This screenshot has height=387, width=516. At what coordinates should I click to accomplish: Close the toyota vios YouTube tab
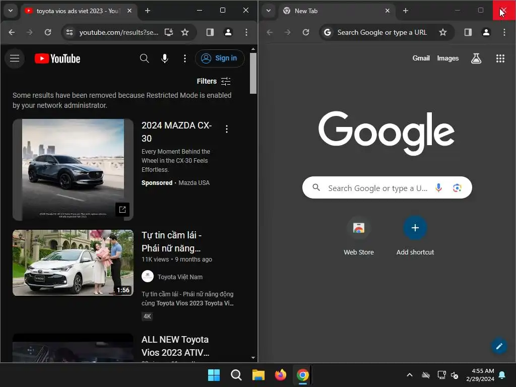point(130,11)
